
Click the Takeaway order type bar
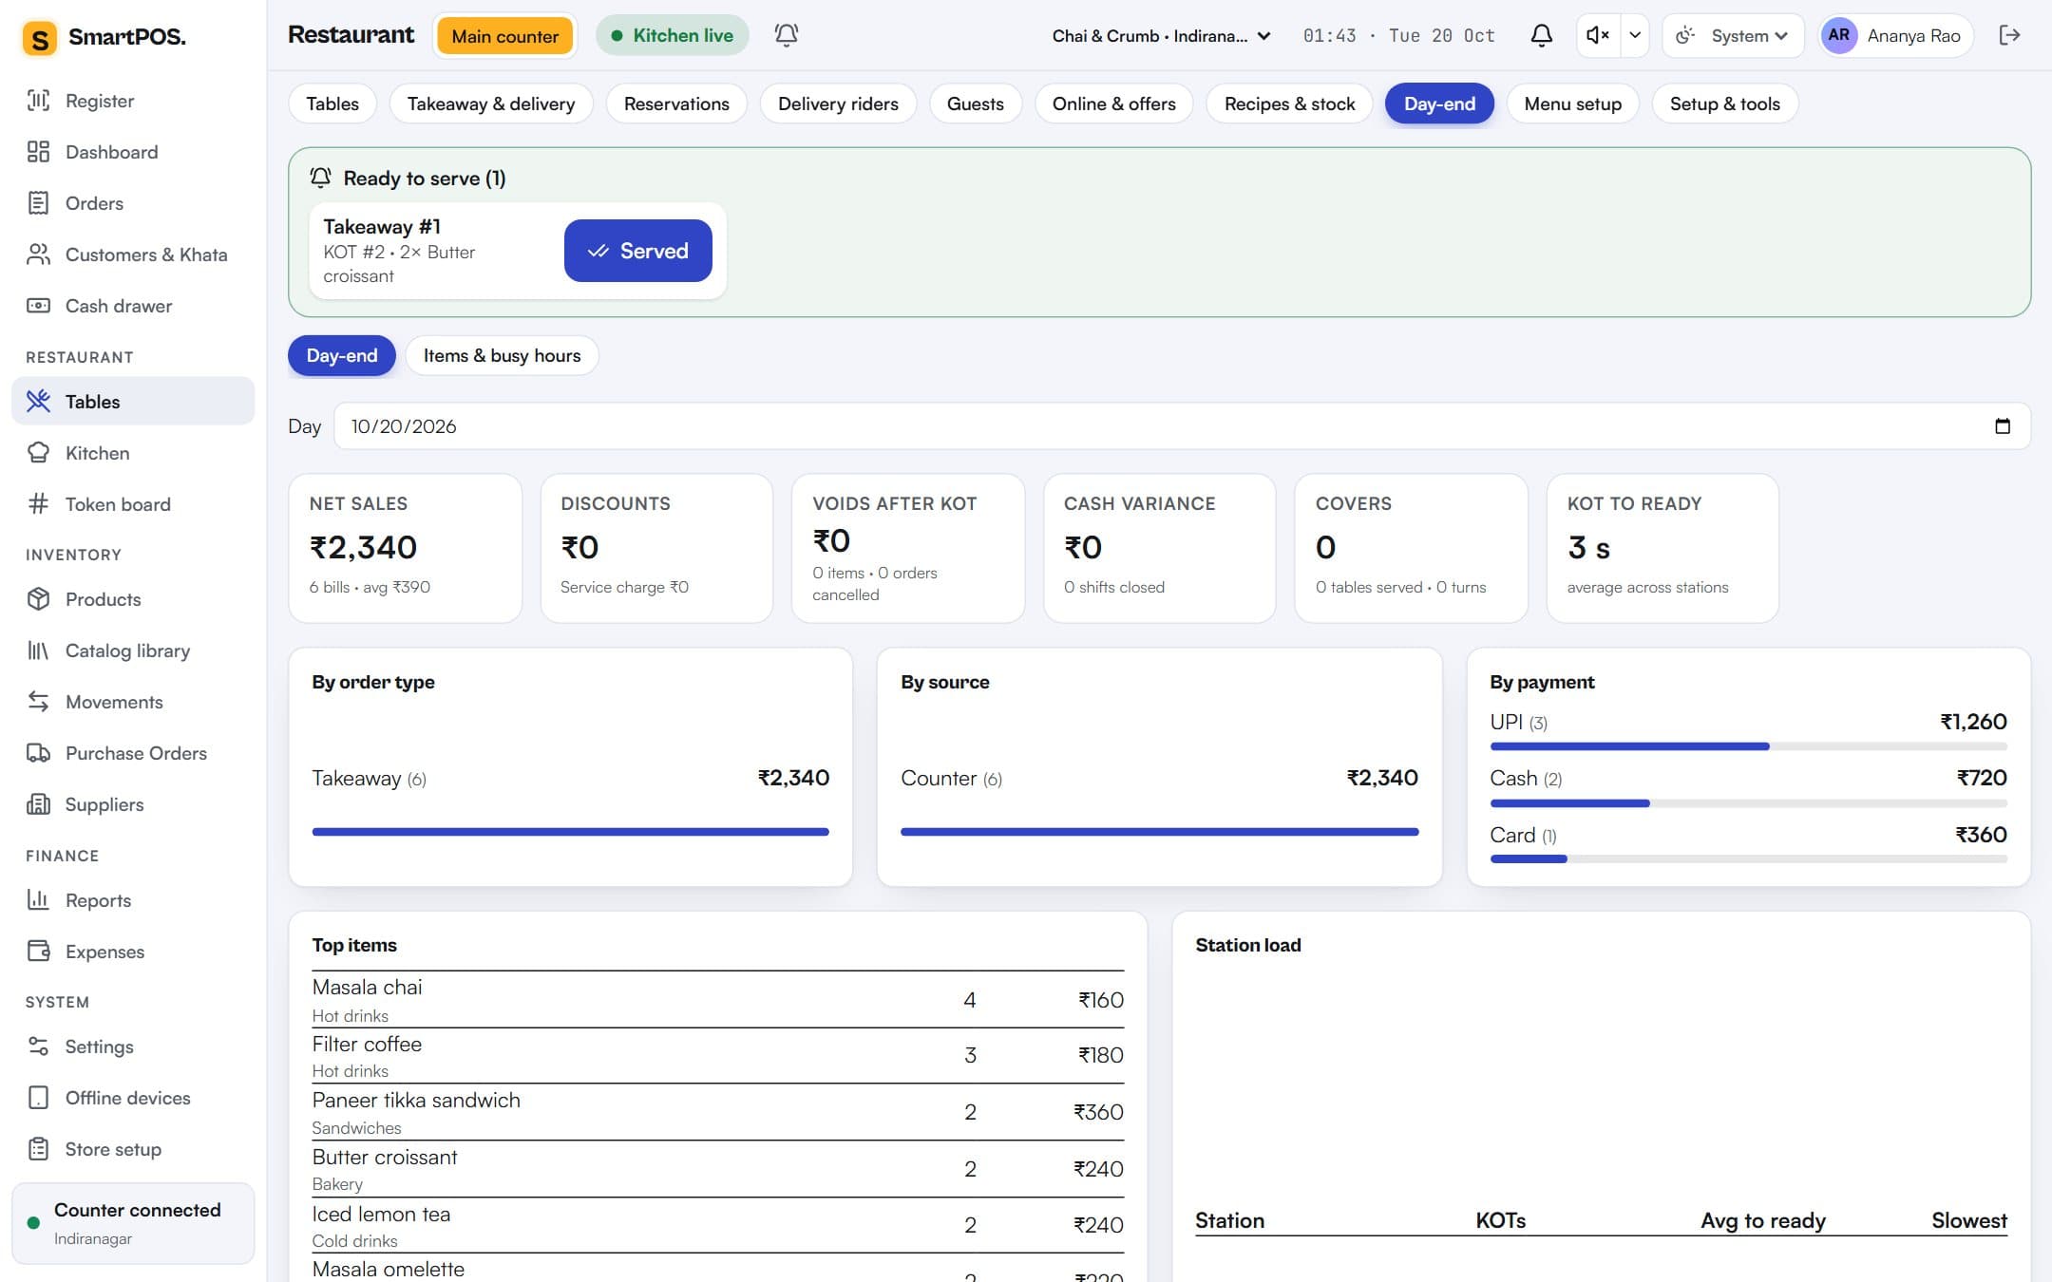(570, 832)
